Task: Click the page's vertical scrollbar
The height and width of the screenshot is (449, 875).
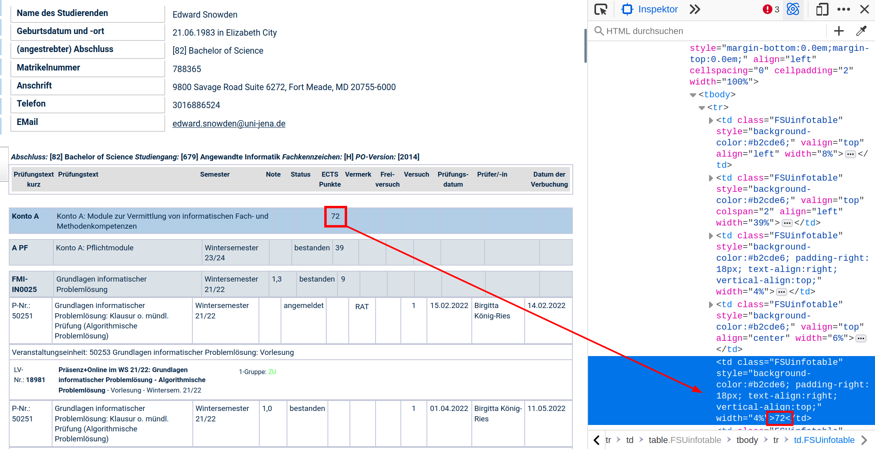Action: tap(585, 46)
